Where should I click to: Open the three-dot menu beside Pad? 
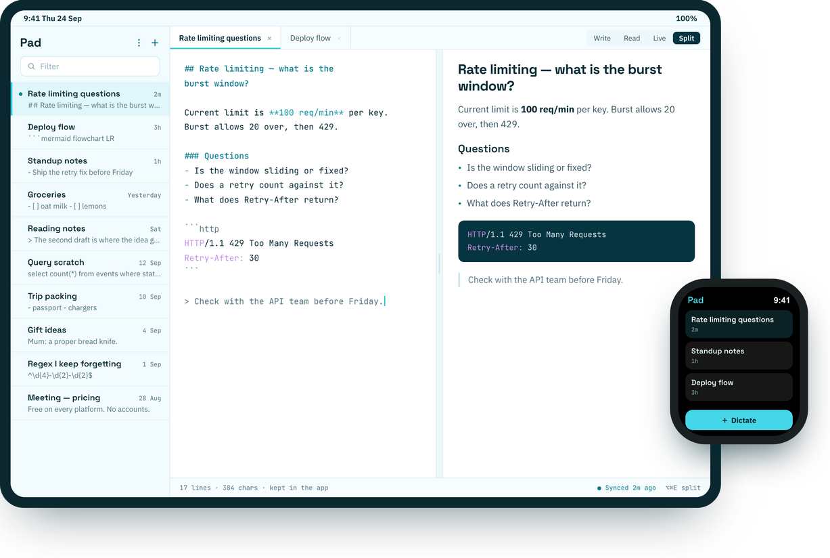pyautogui.click(x=139, y=43)
